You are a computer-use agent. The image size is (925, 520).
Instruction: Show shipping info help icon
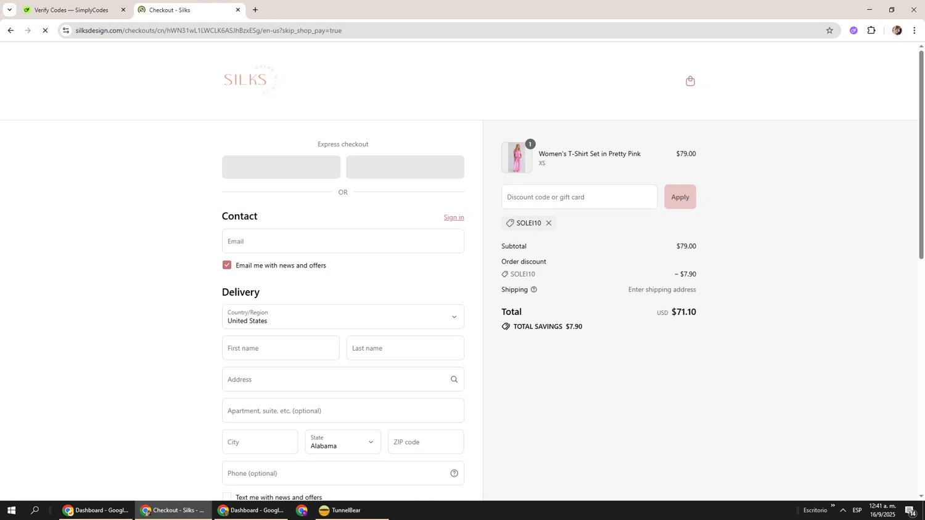534,290
